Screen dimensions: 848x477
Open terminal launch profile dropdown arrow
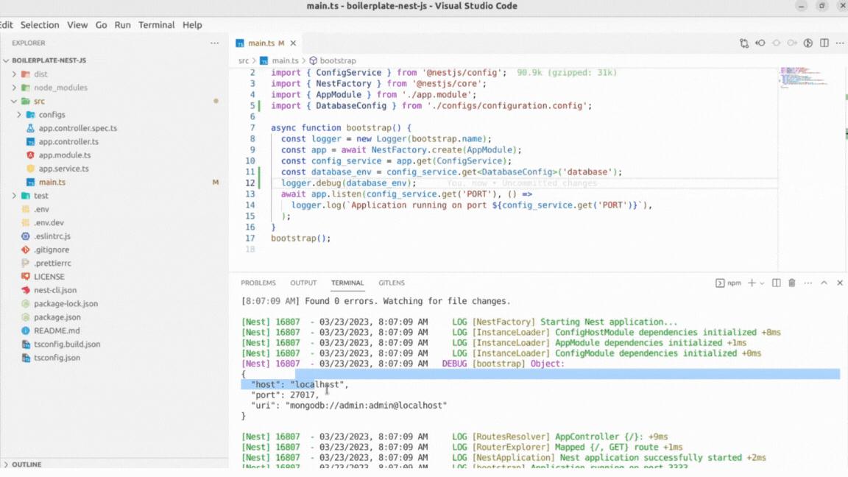762,283
